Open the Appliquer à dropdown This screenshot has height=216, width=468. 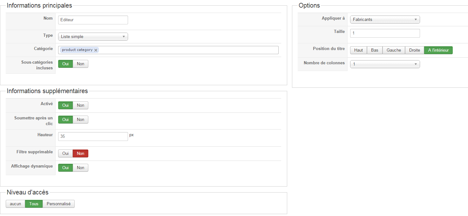(385, 20)
